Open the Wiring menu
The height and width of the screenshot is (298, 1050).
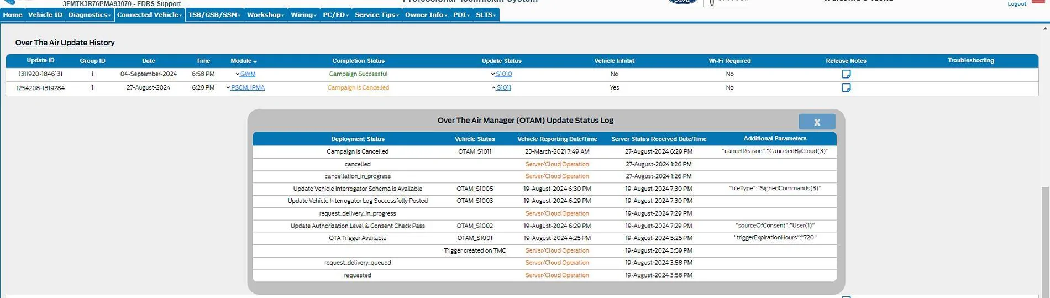pos(303,15)
